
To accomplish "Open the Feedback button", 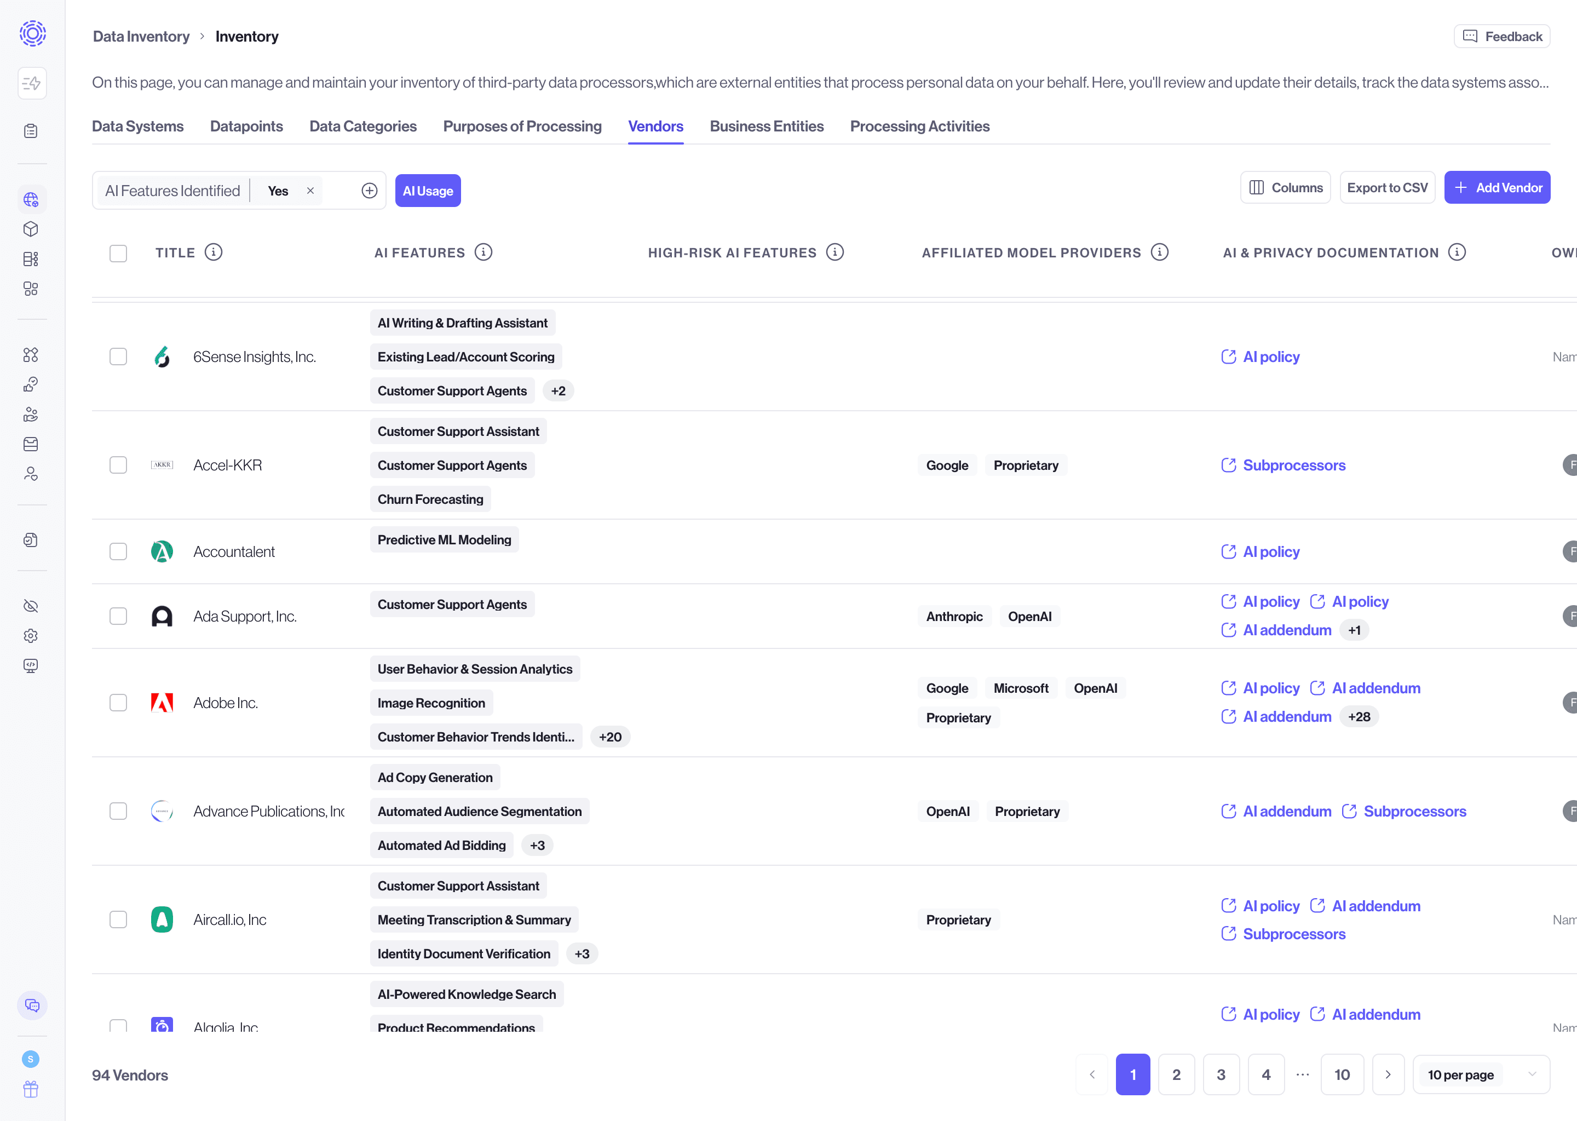I will 1502,37.
